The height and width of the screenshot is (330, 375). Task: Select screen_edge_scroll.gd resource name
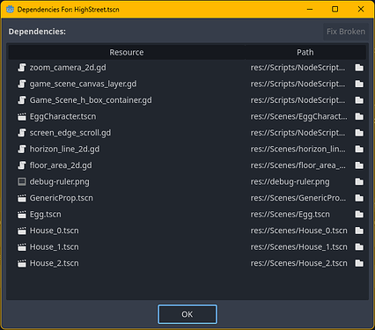pyautogui.click(x=70, y=133)
